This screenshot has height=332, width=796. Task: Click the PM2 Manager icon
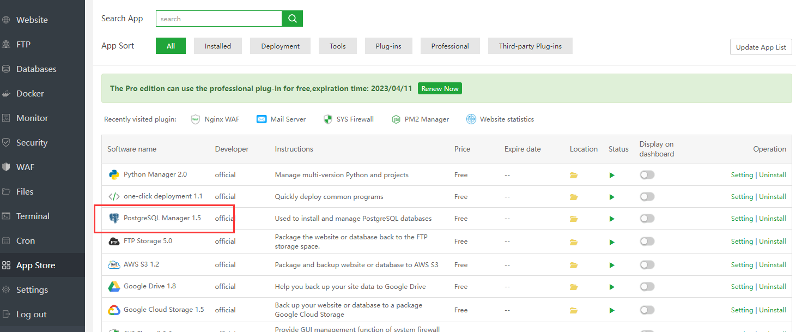[x=396, y=119]
